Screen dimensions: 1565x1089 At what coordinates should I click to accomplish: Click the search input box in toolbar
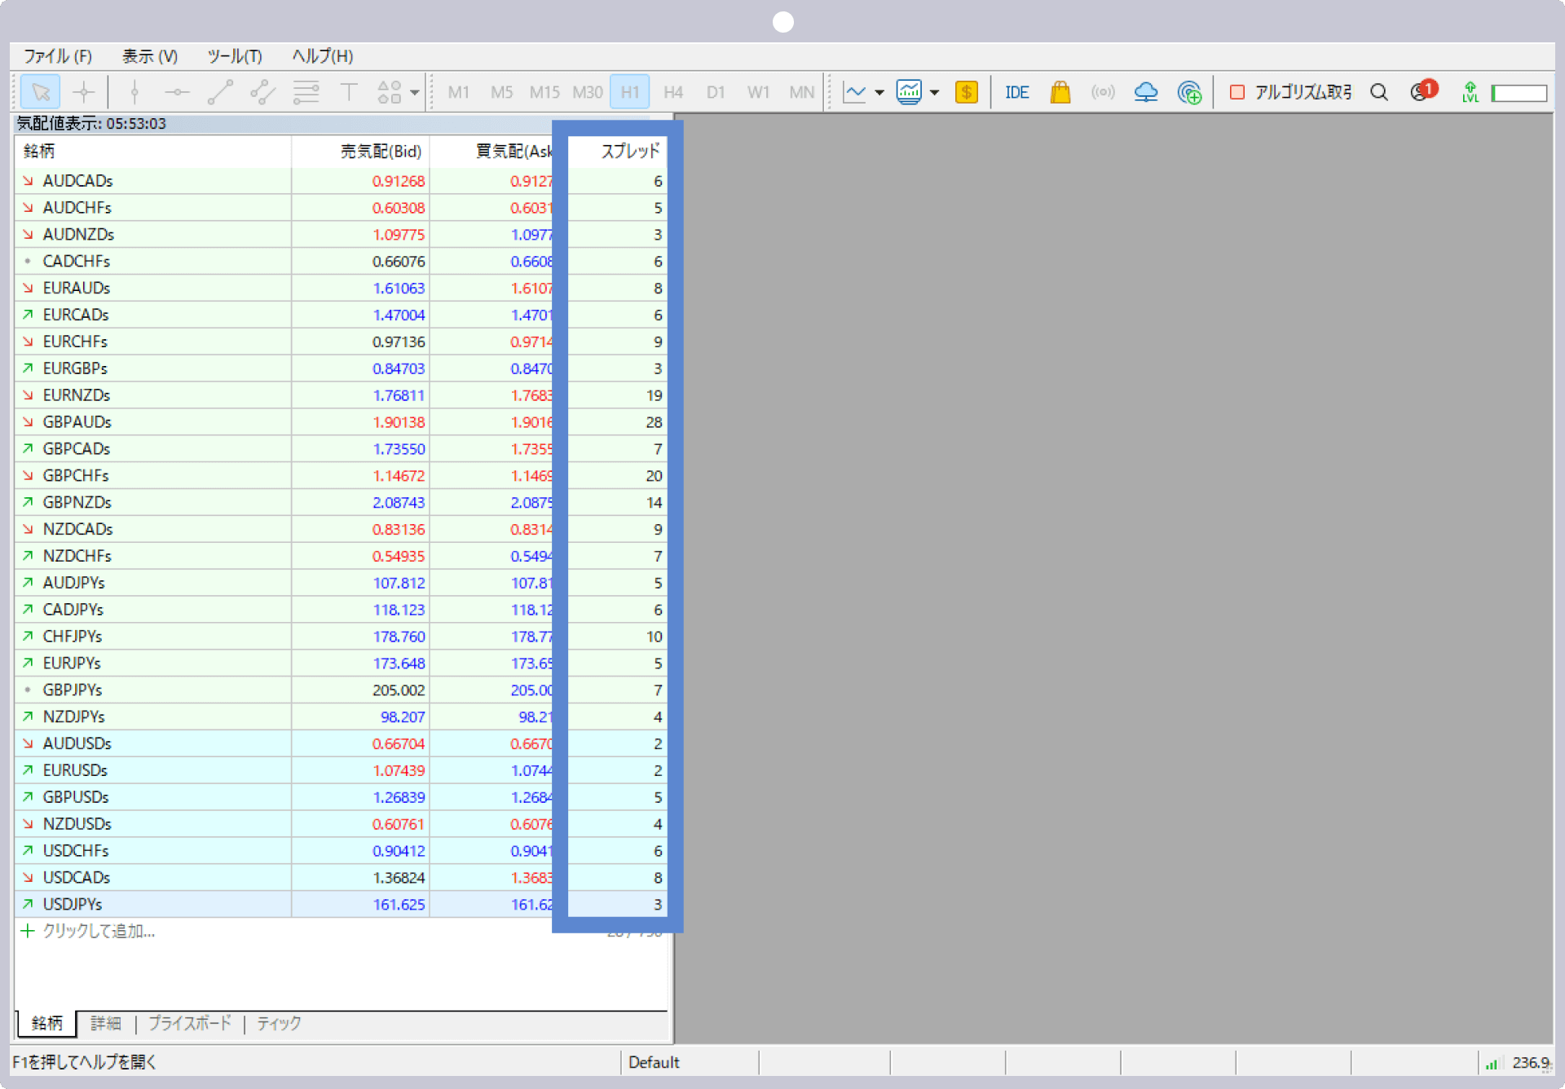pyautogui.click(x=1519, y=93)
